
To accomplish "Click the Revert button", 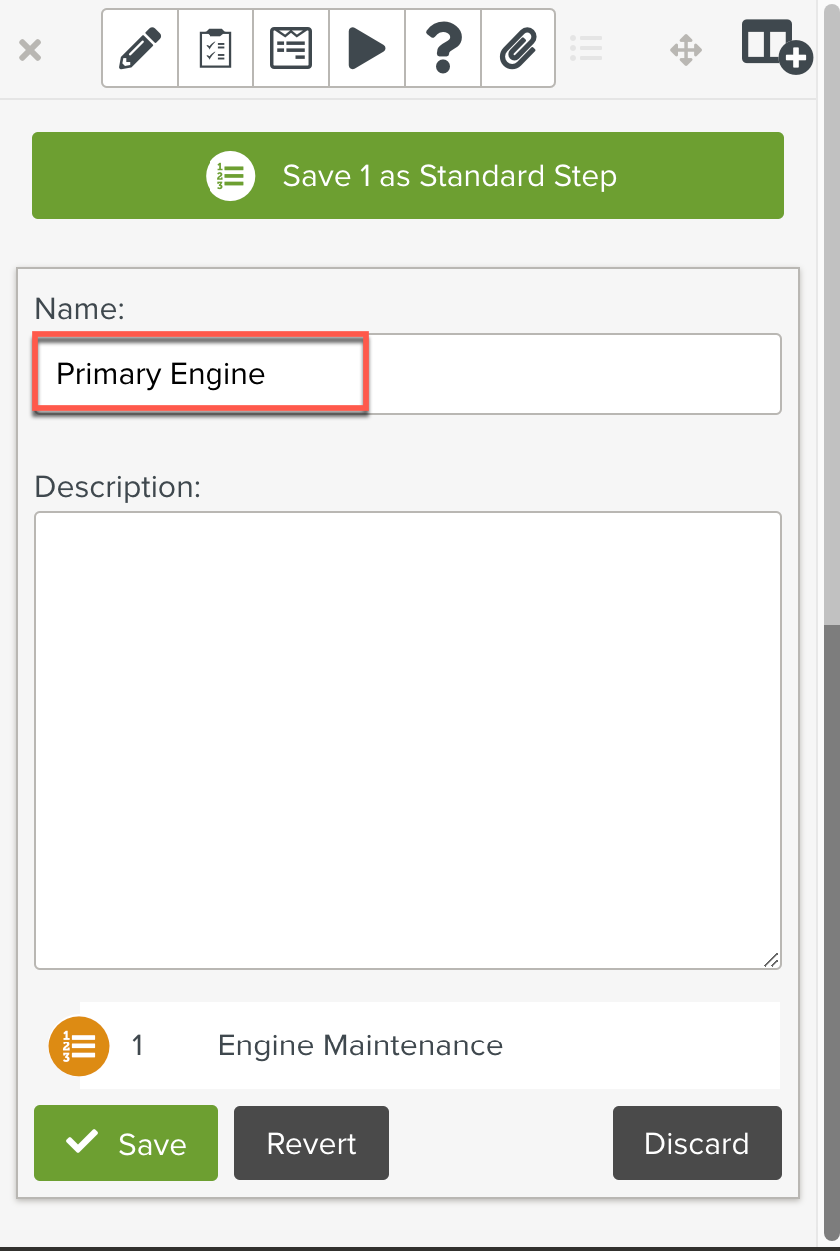I will point(311,1143).
